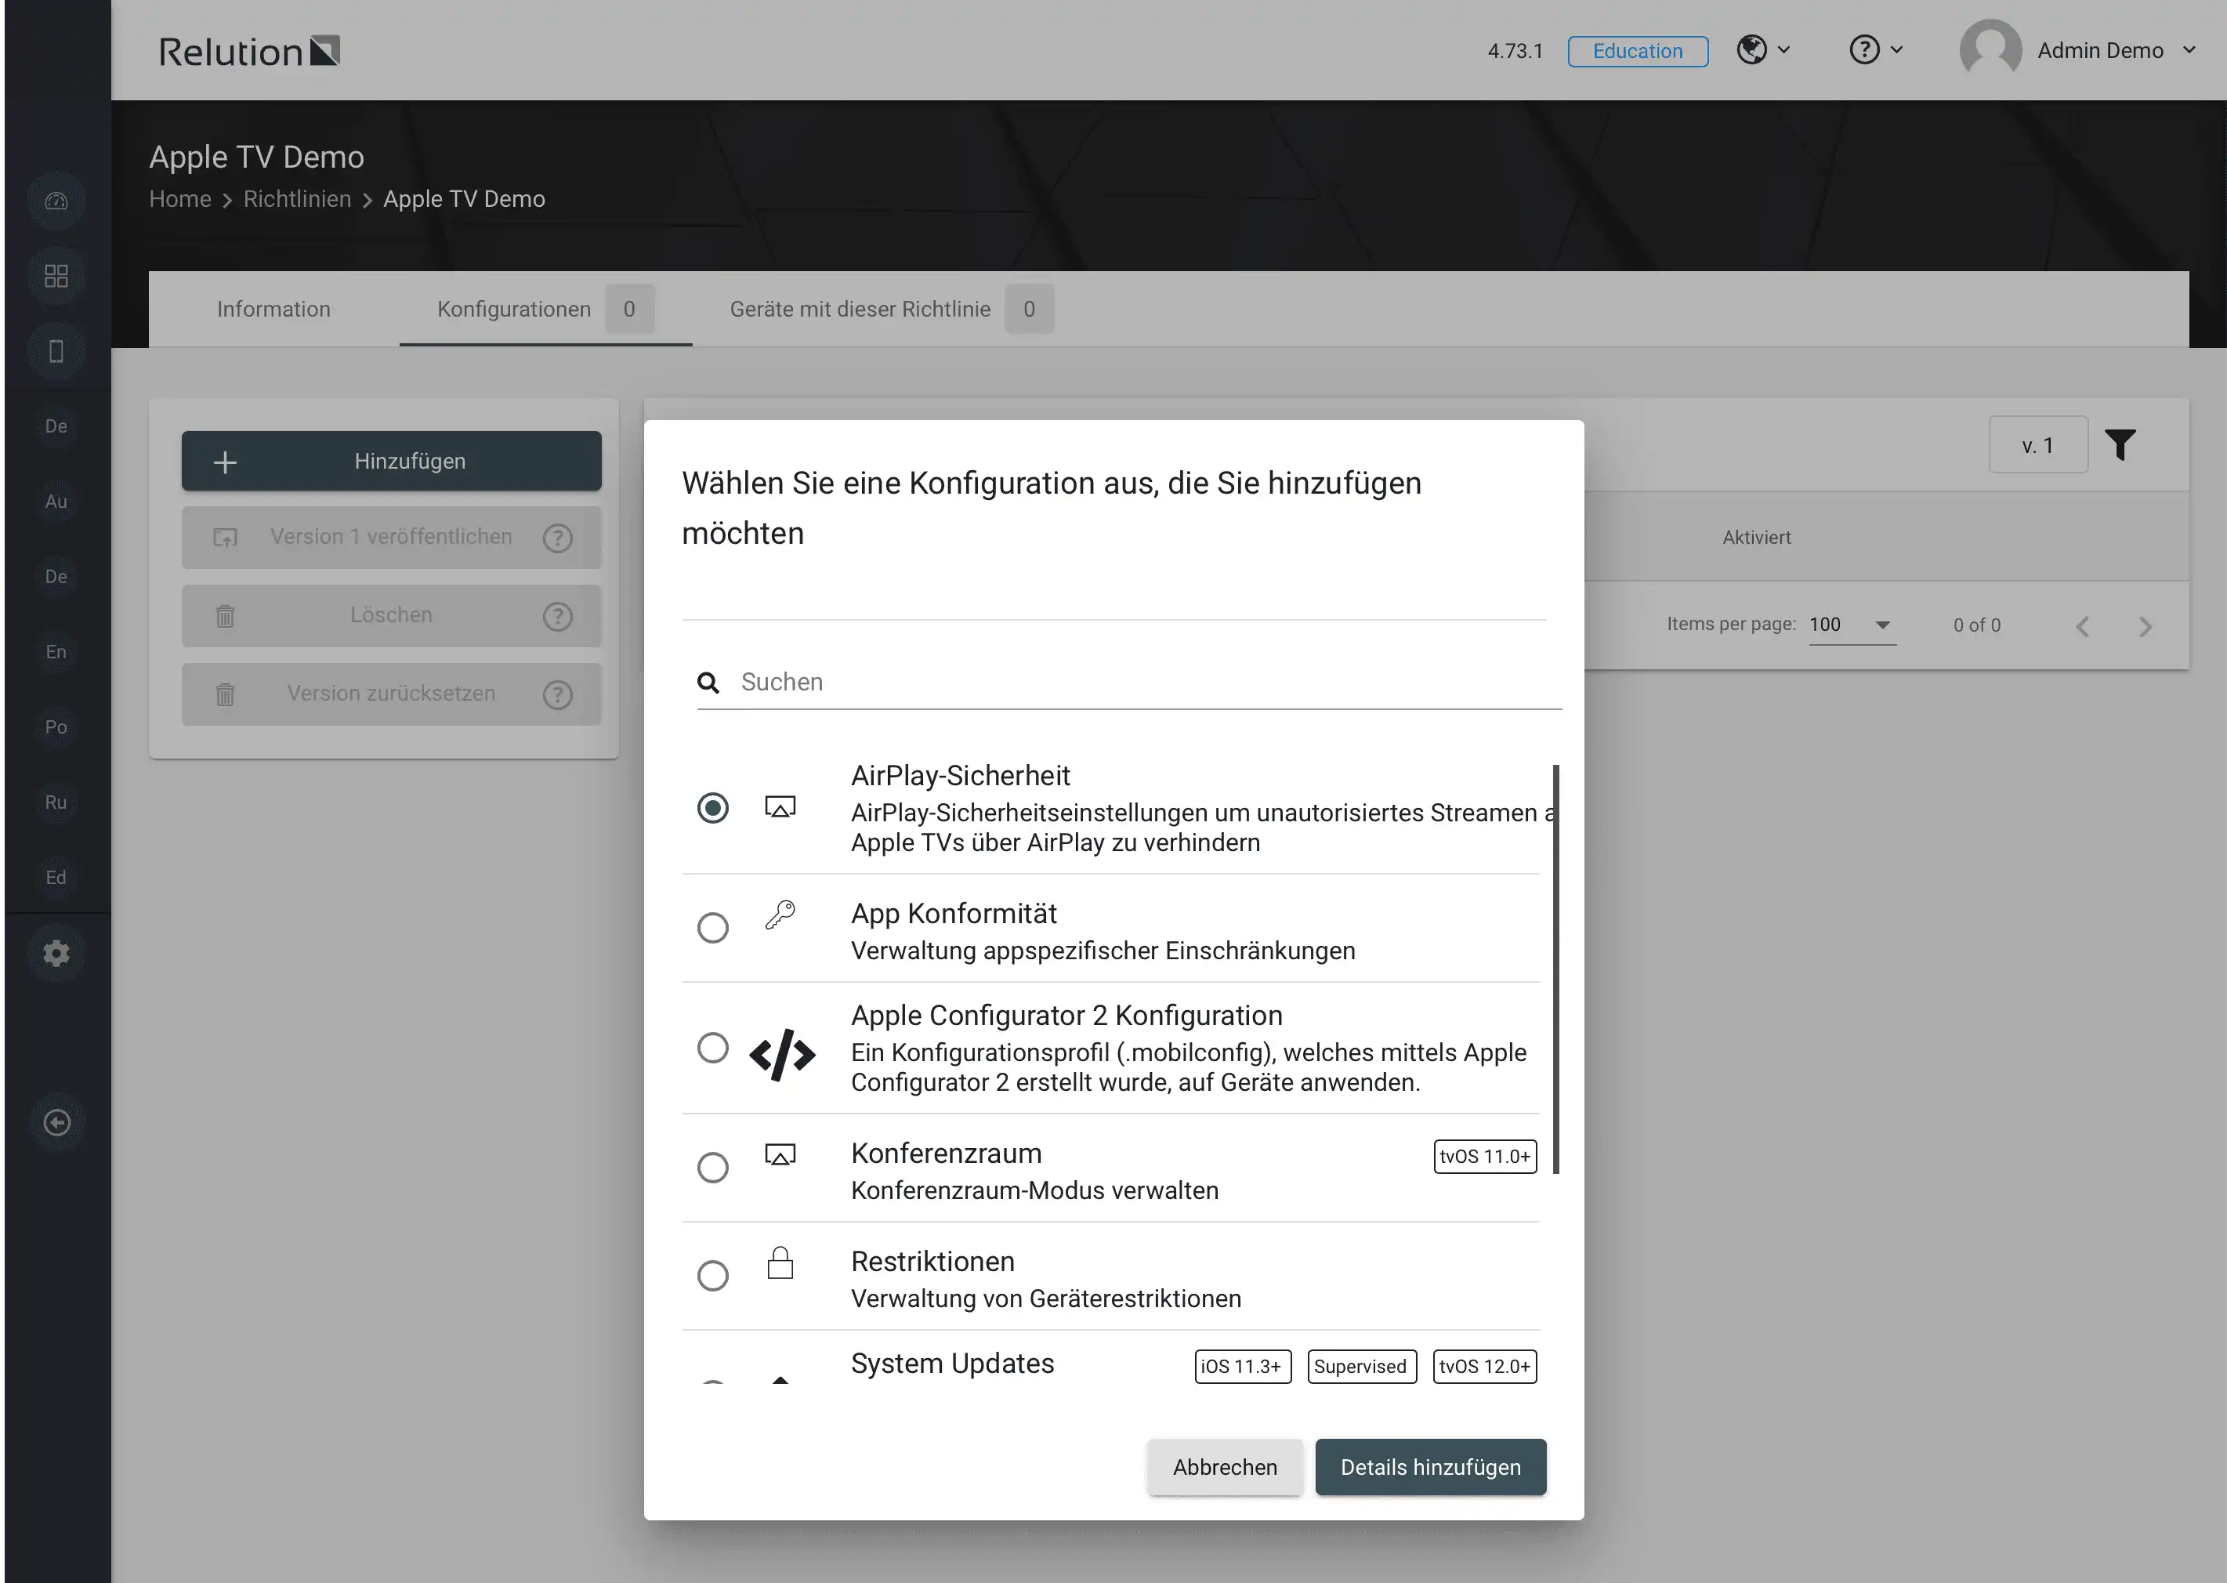
Task: Click the filter funnel icon
Action: click(2120, 444)
